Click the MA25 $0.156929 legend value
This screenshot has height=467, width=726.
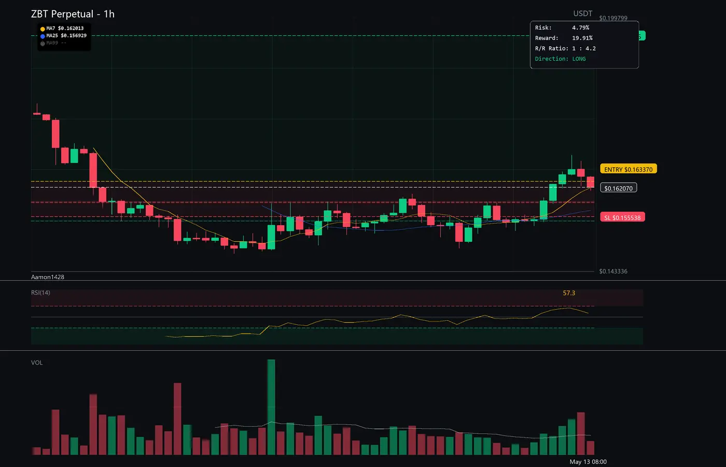click(66, 36)
